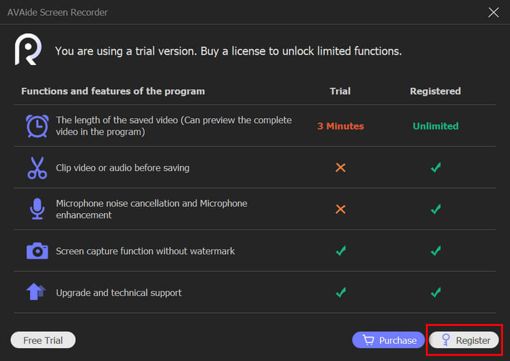
Task: Click the registered checkmark for clip video
Action: pos(435,168)
